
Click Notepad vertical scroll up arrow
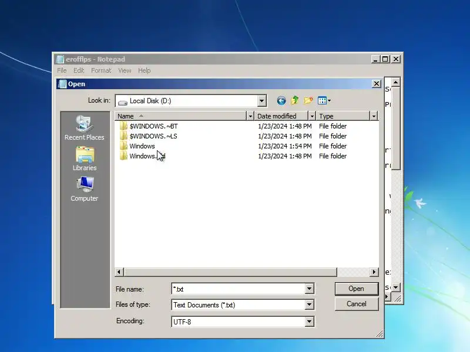pyautogui.click(x=395, y=82)
